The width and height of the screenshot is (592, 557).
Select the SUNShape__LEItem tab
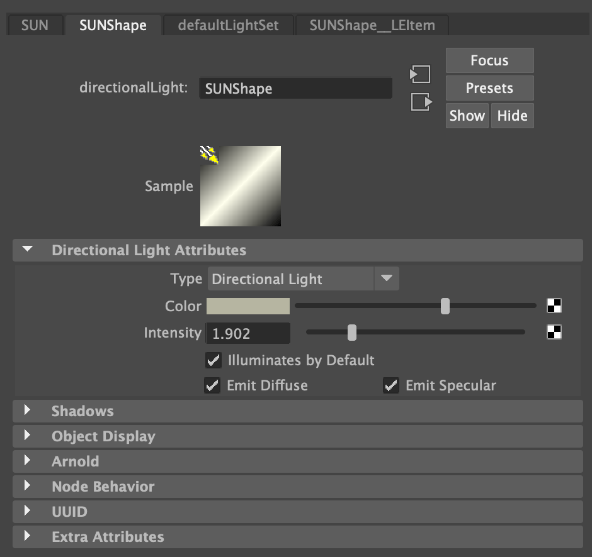click(x=372, y=26)
